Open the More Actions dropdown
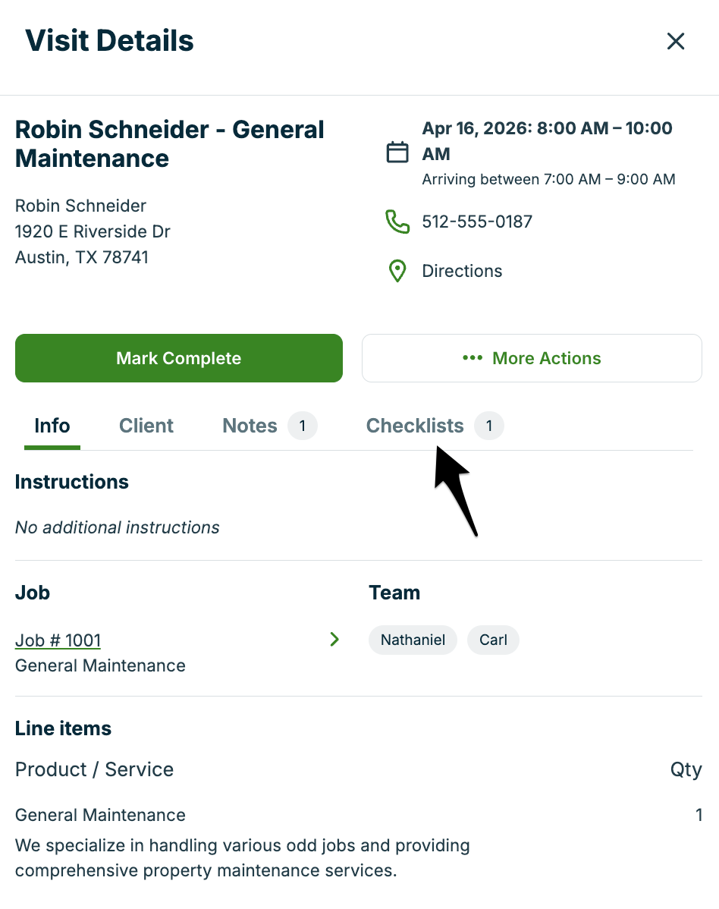This screenshot has width=719, height=909. [532, 358]
